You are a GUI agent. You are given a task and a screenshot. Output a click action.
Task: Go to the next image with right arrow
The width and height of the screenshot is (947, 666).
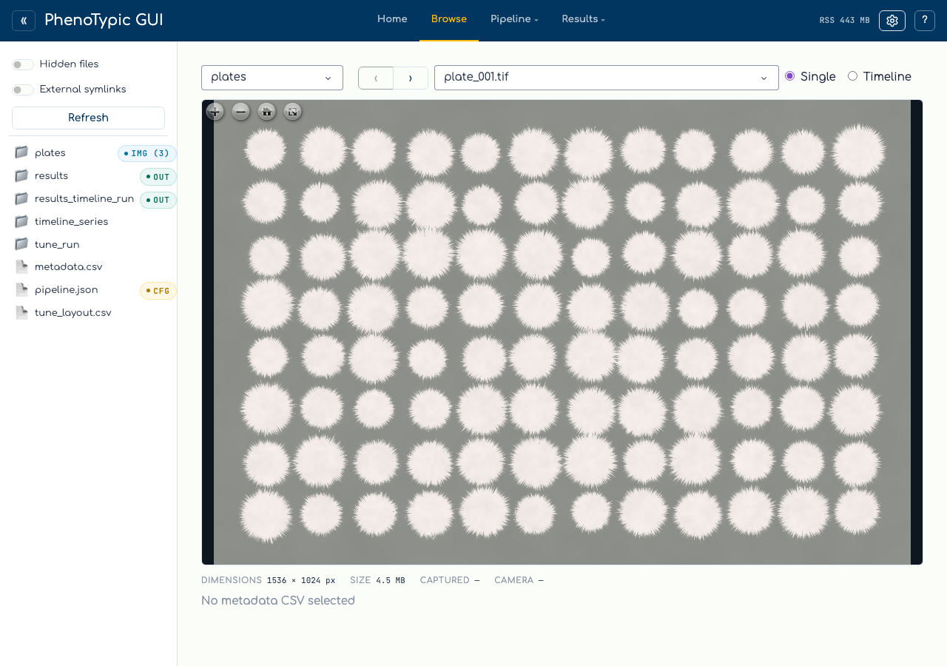411,78
